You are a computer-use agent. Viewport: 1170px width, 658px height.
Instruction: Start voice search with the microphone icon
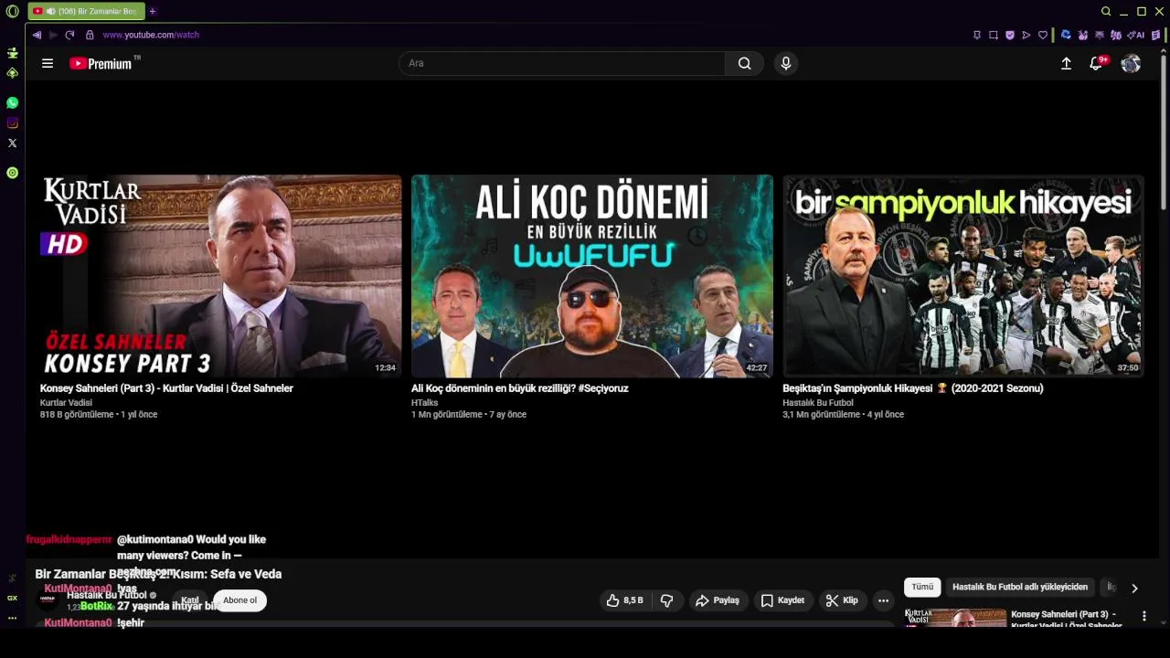tap(785, 63)
